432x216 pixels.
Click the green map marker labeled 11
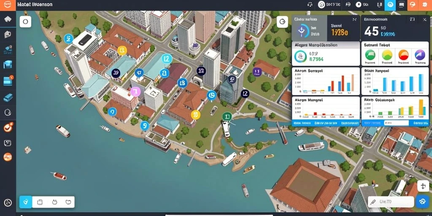(227, 117)
